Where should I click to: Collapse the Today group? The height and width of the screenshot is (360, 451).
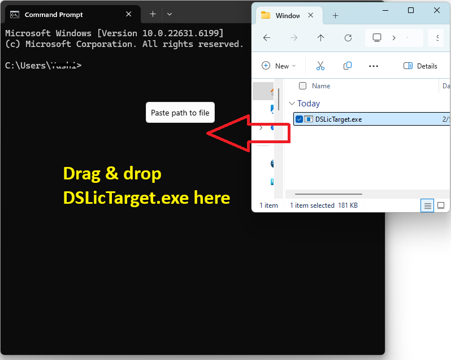pos(292,104)
